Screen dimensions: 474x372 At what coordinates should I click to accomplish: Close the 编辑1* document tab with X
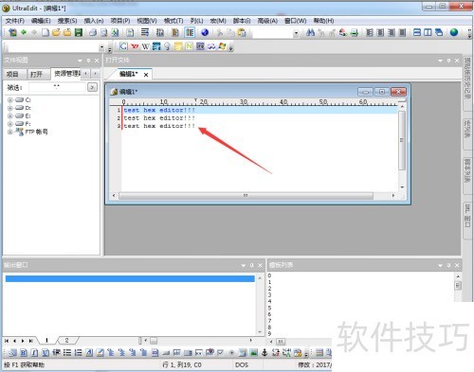click(x=146, y=75)
